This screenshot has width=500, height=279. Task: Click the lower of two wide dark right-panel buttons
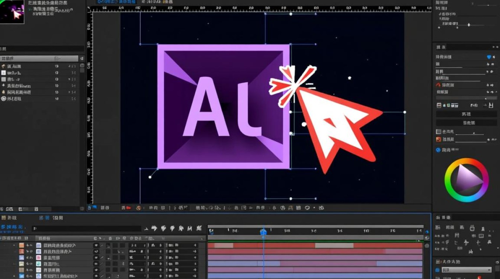click(467, 123)
